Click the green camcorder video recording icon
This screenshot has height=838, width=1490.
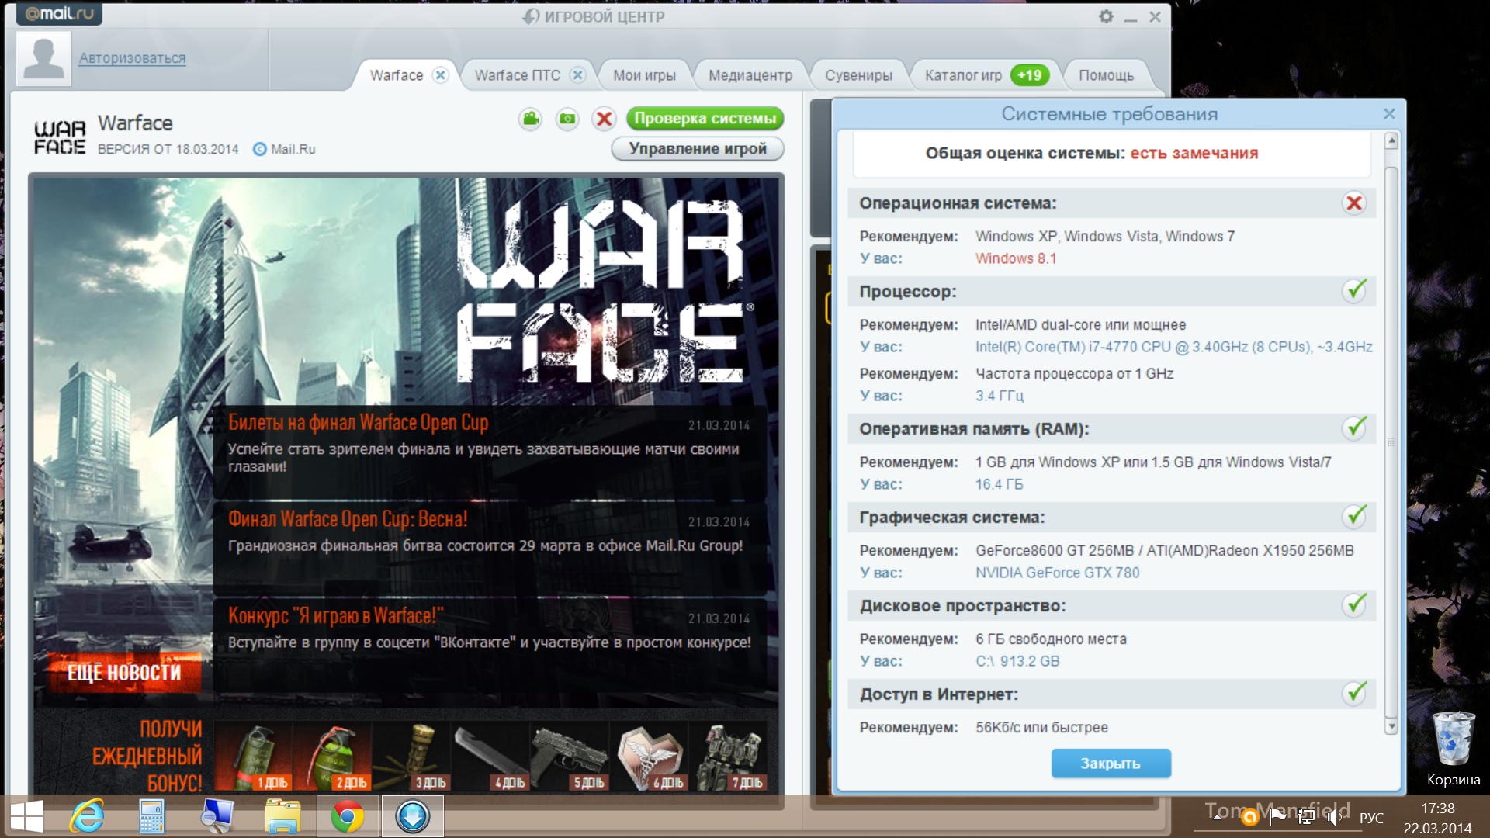click(x=531, y=119)
